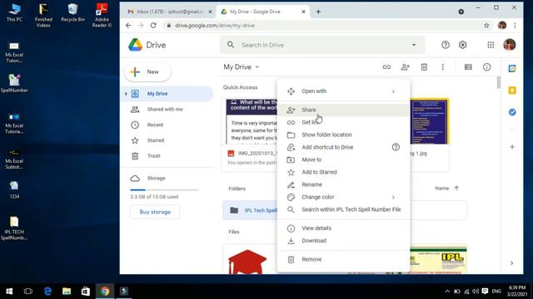The height and width of the screenshot is (299, 533).
Task: Open search options dropdown arrow
Action: [x=414, y=45]
